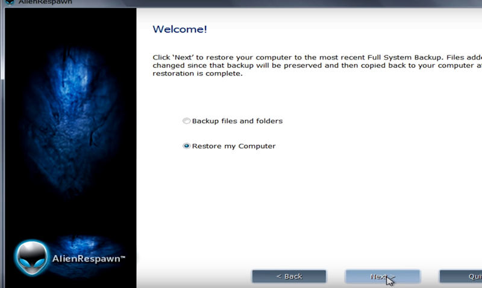Click the 'Click Next to restore' instruction line

point(313,57)
